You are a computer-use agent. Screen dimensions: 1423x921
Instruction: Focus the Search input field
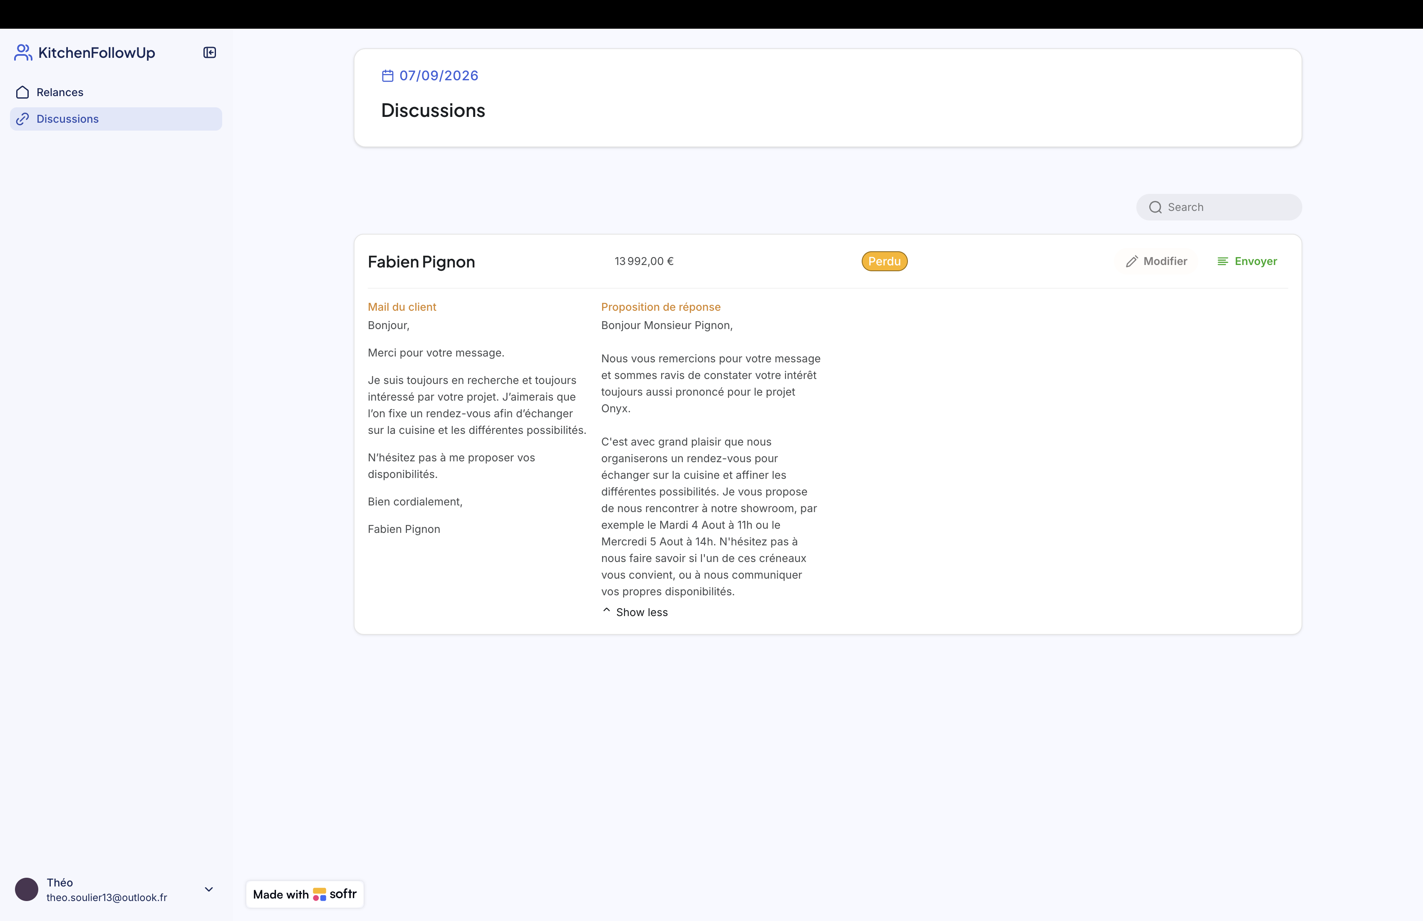(x=1219, y=207)
